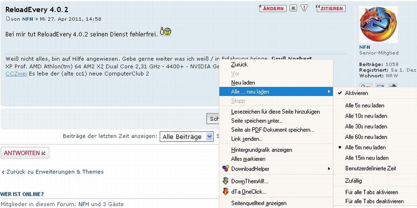Open 'Zurück zu Erweiterungen & Themes' link
417x208 pixels.
click(55, 172)
